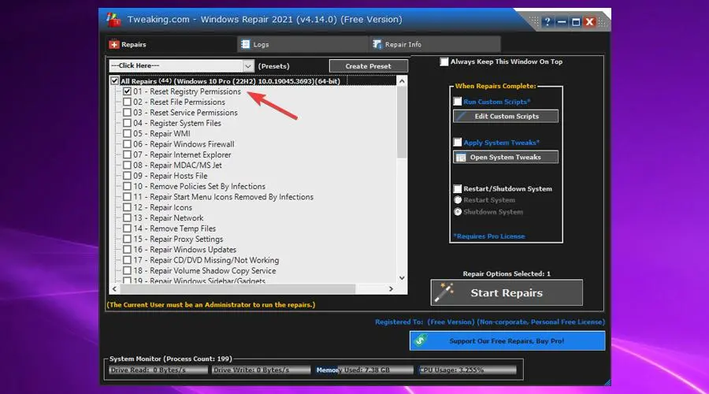Click the repair list horizontal scrollbar thumb
The image size is (709, 394).
click(x=237, y=288)
